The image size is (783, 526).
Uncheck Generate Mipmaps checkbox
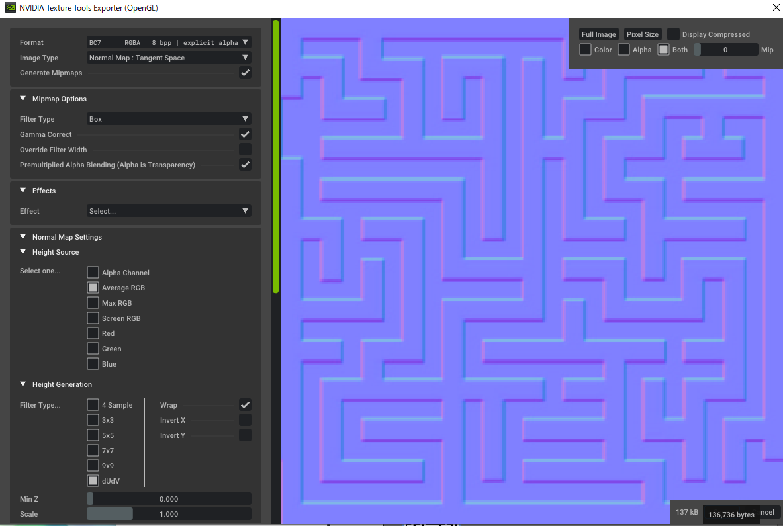[245, 73]
